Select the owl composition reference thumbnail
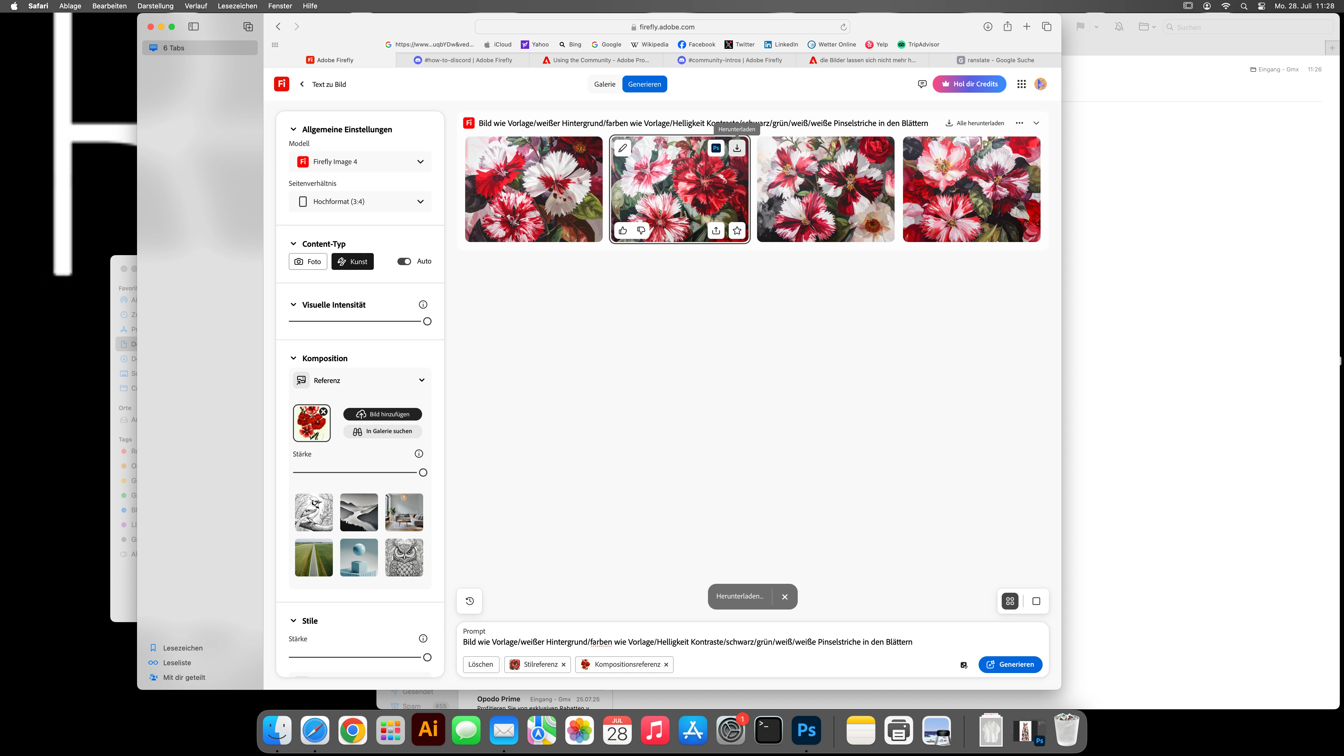The width and height of the screenshot is (1344, 756). pyautogui.click(x=404, y=557)
